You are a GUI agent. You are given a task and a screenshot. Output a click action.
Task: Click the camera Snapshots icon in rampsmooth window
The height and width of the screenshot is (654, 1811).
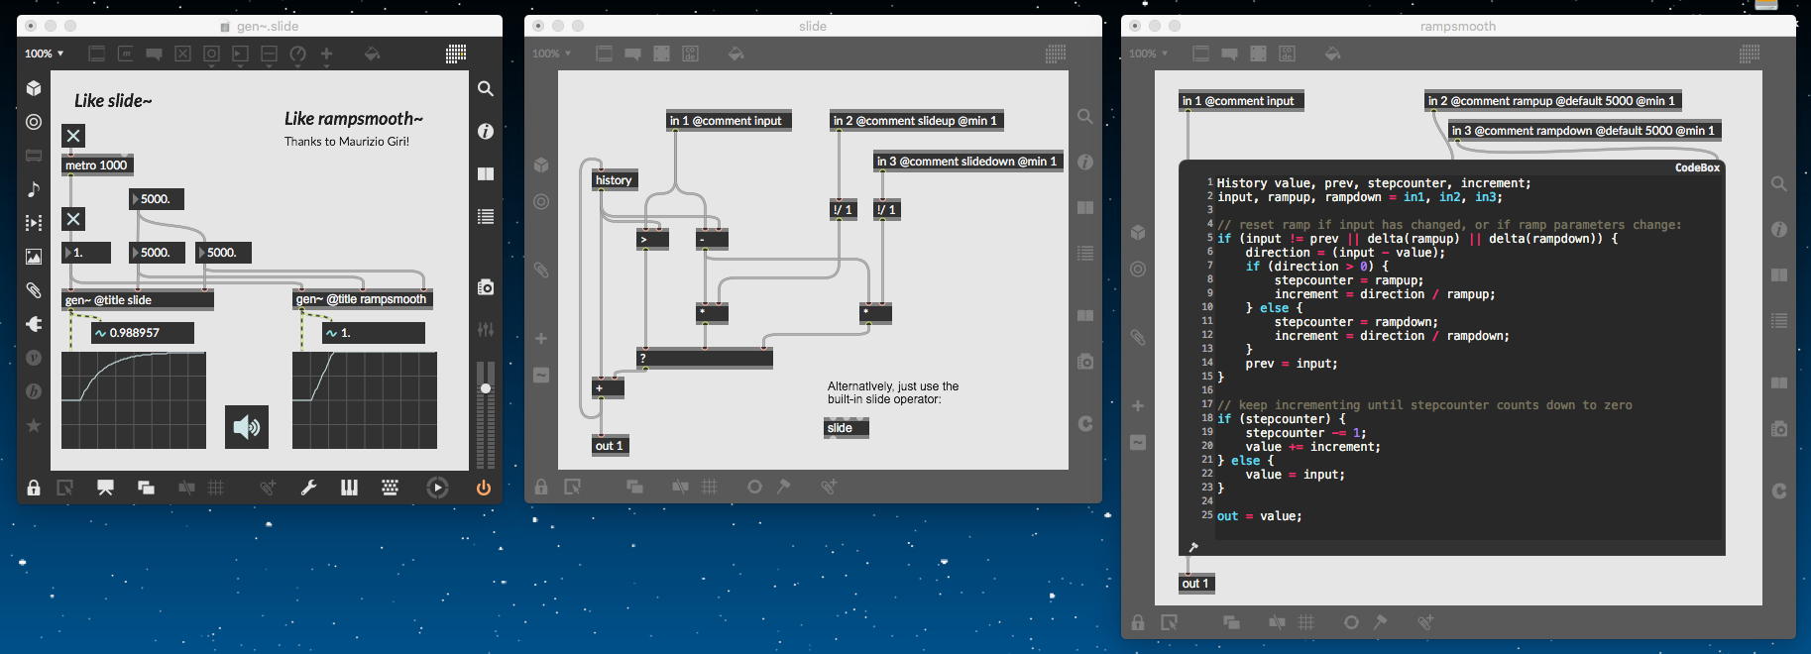click(1779, 429)
